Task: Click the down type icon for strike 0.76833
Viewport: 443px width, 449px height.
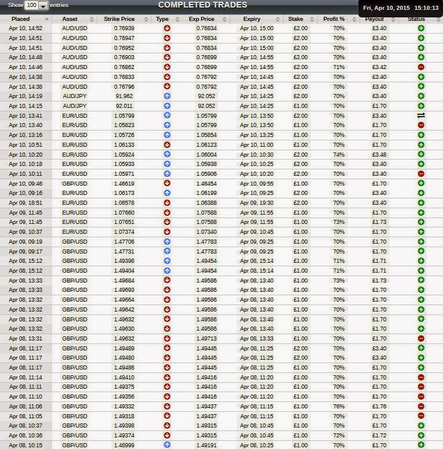Action: pyautogui.click(x=167, y=77)
